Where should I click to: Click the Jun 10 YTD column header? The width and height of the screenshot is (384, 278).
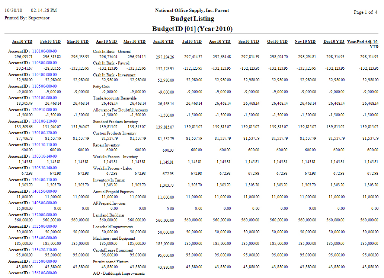click(163, 42)
